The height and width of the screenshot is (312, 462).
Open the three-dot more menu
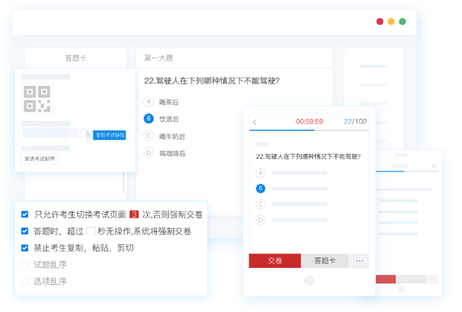(x=359, y=261)
